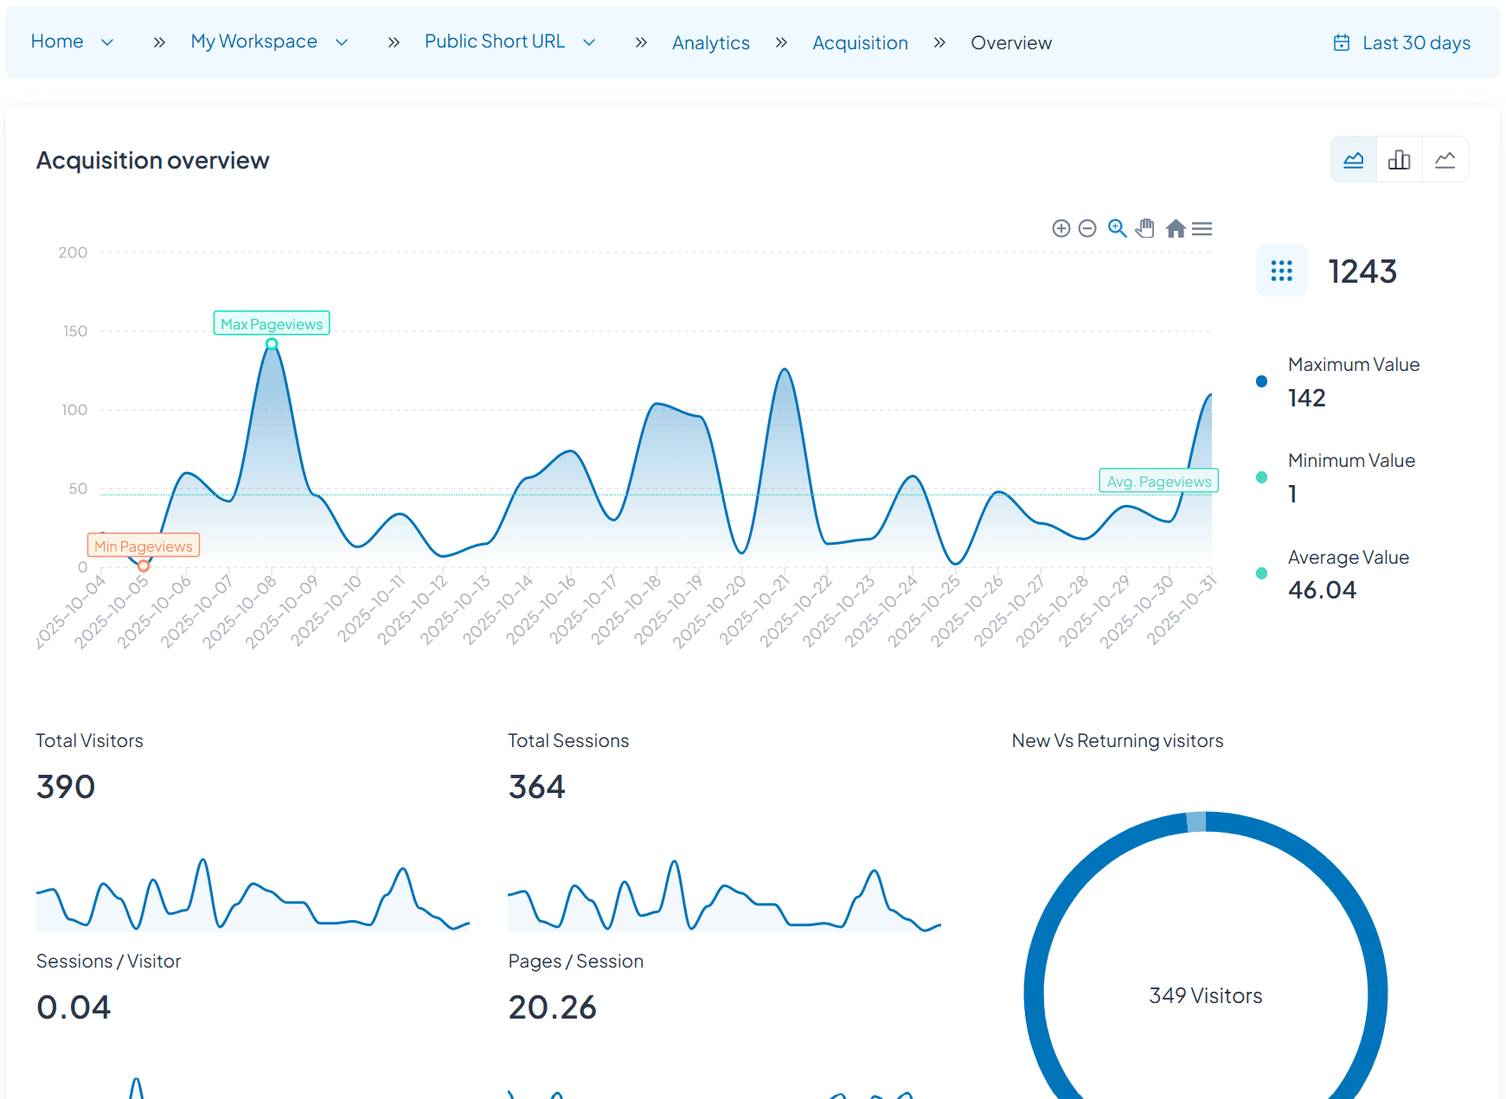Click the Pages / Session value 20.26
The width and height of the screenshot is (1506, 1099).
pos(552,1007)
